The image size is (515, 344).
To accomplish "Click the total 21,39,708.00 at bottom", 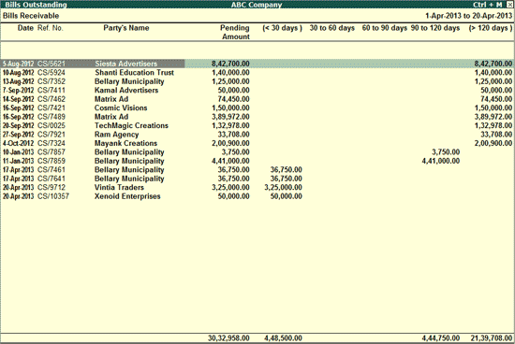I will [492, 338].
